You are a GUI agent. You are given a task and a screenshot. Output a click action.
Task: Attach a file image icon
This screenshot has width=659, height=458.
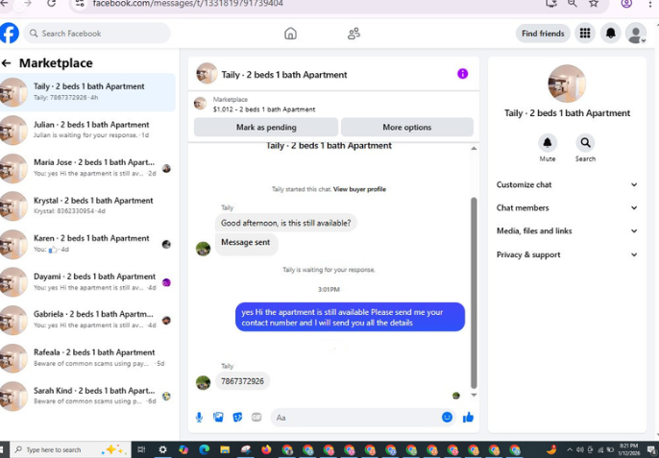(x=219, y=418)
